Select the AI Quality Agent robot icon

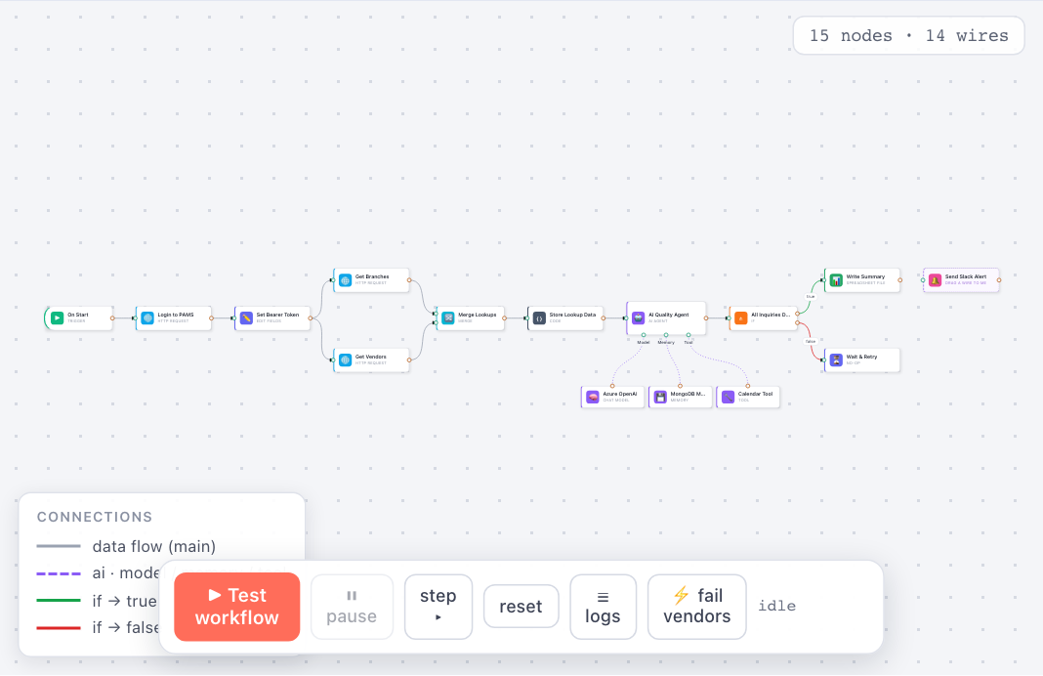(x=639, y=318)
